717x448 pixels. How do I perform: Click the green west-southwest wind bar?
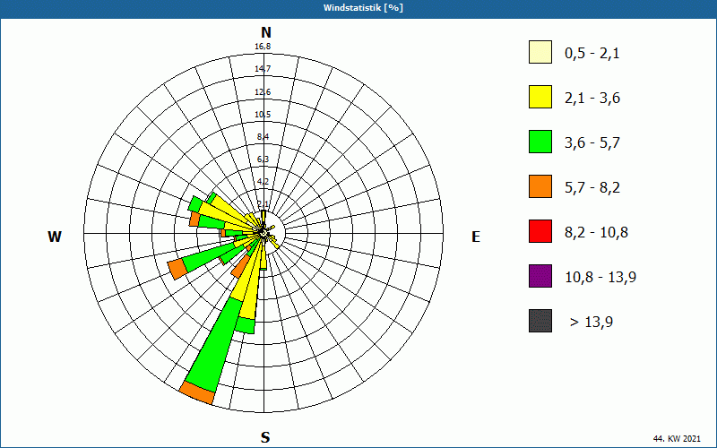pos(208,256)
